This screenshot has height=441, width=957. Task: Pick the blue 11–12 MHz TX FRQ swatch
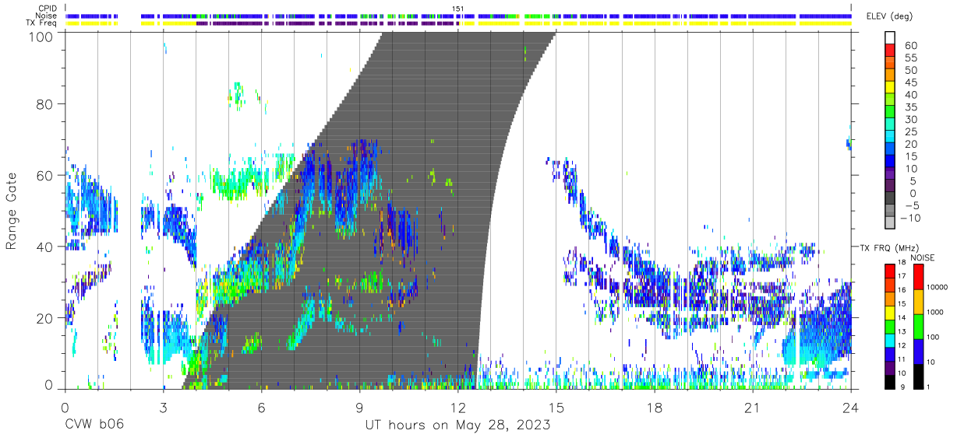tap(890, 354)
